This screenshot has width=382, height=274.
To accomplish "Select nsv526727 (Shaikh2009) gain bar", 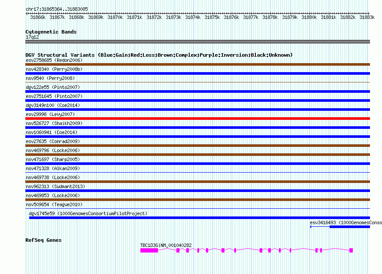I will point(197,128).
